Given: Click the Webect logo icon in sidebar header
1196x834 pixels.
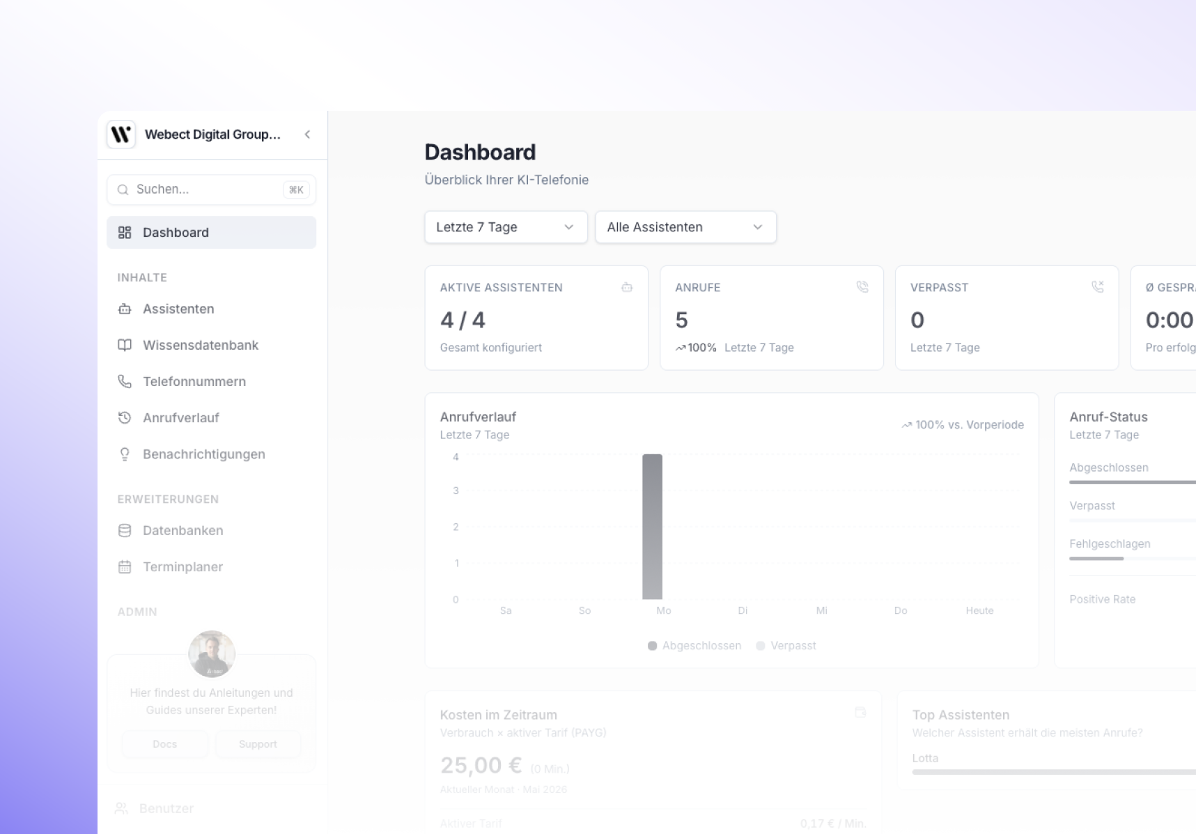Looking at the screenshot, I should click(121, 134).
